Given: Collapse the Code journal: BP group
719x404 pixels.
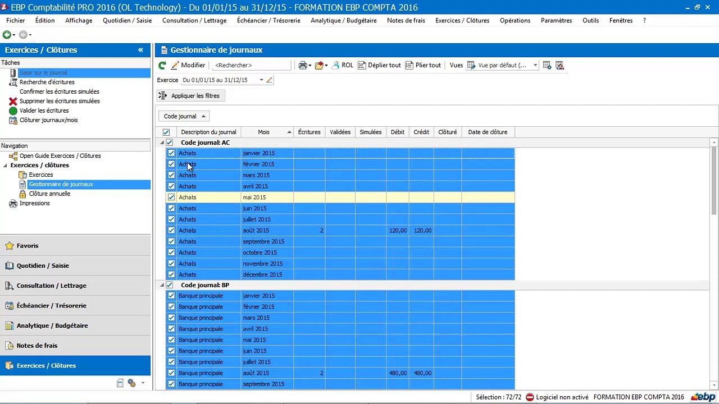Looking at the screenshot, I should click(162, 285).
